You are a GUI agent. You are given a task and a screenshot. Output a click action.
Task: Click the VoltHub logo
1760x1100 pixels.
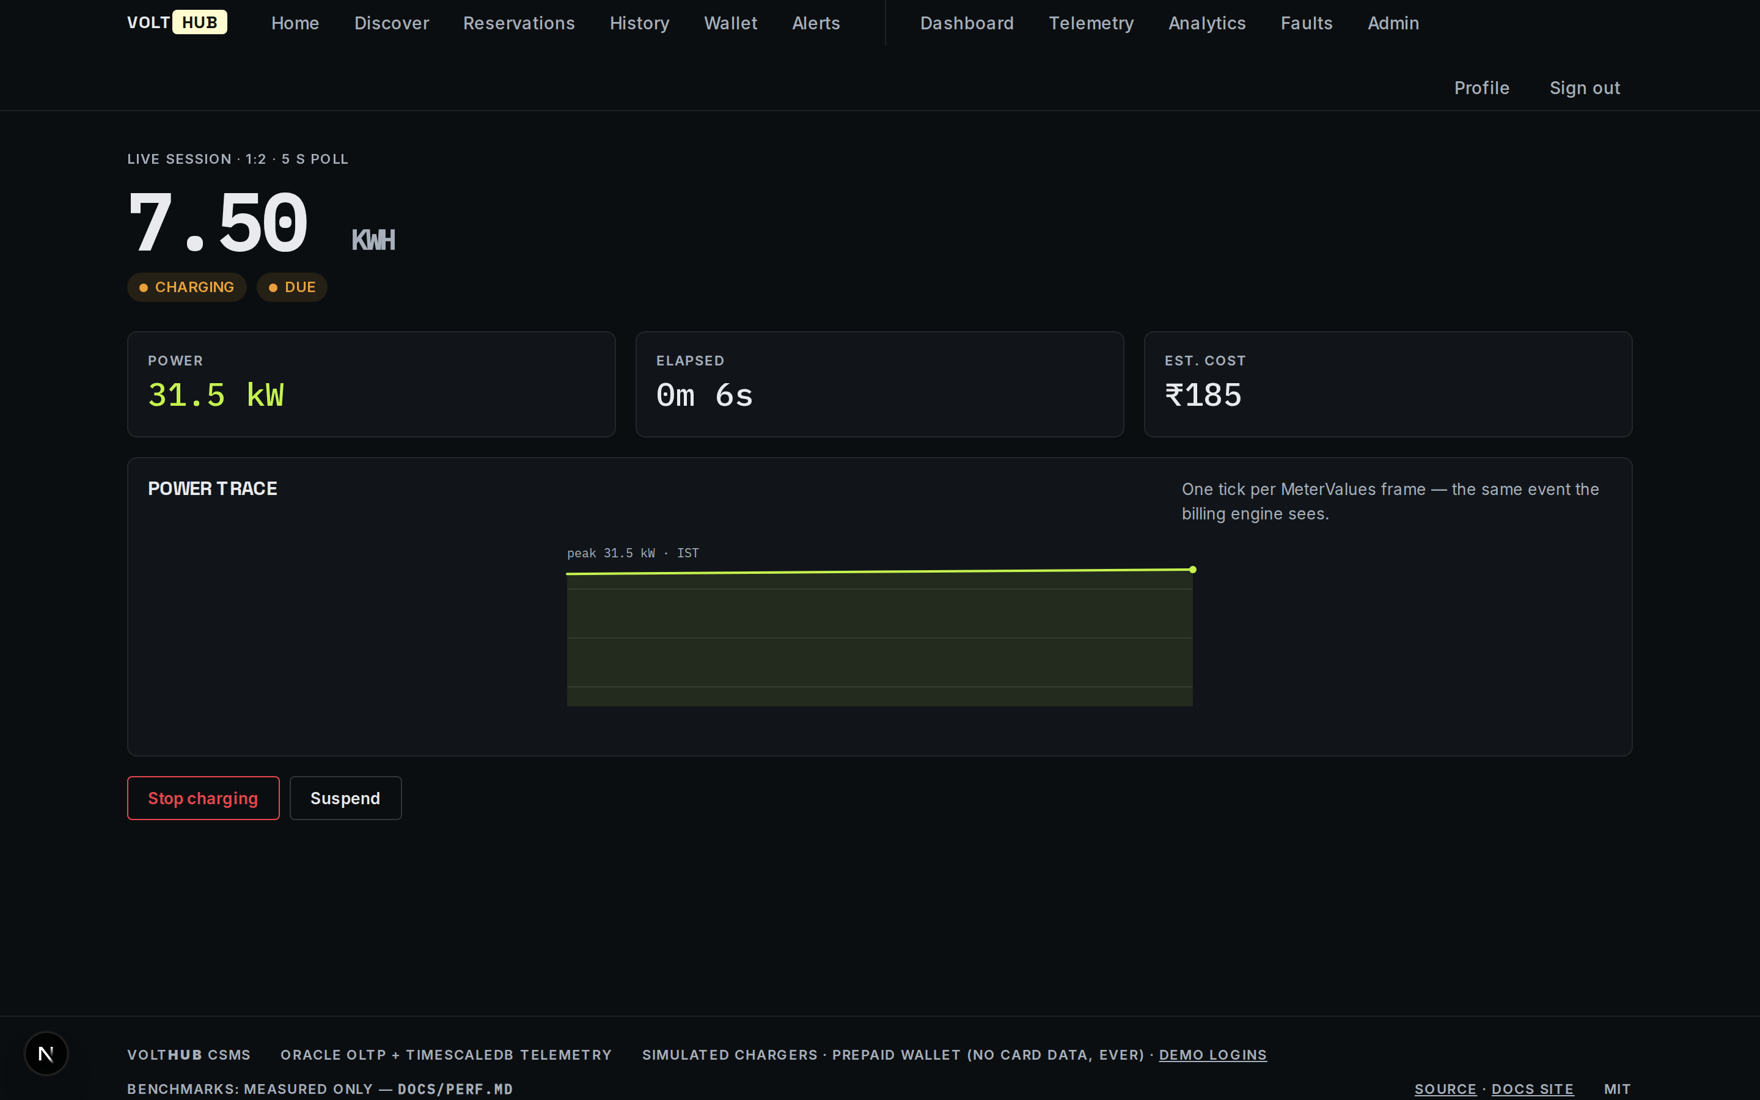(177, 23)
